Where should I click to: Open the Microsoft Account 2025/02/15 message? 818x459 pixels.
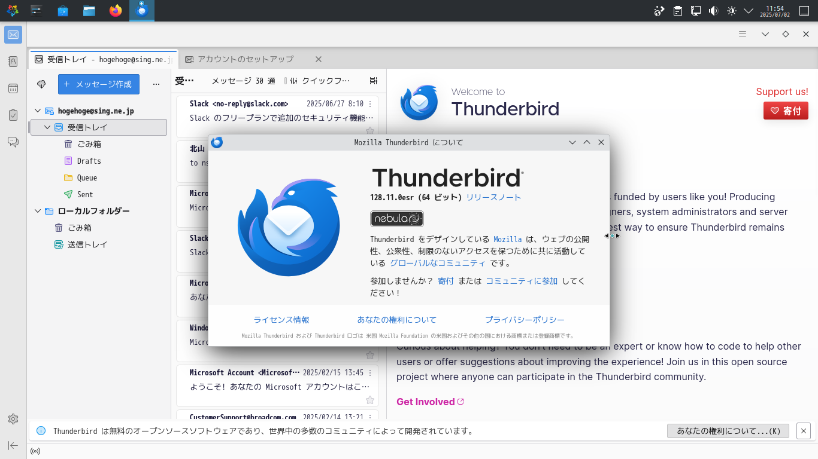pyautogui.click(x=278, y=387)
